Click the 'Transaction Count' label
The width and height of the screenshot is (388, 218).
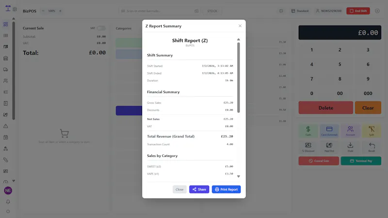(159, 144)
